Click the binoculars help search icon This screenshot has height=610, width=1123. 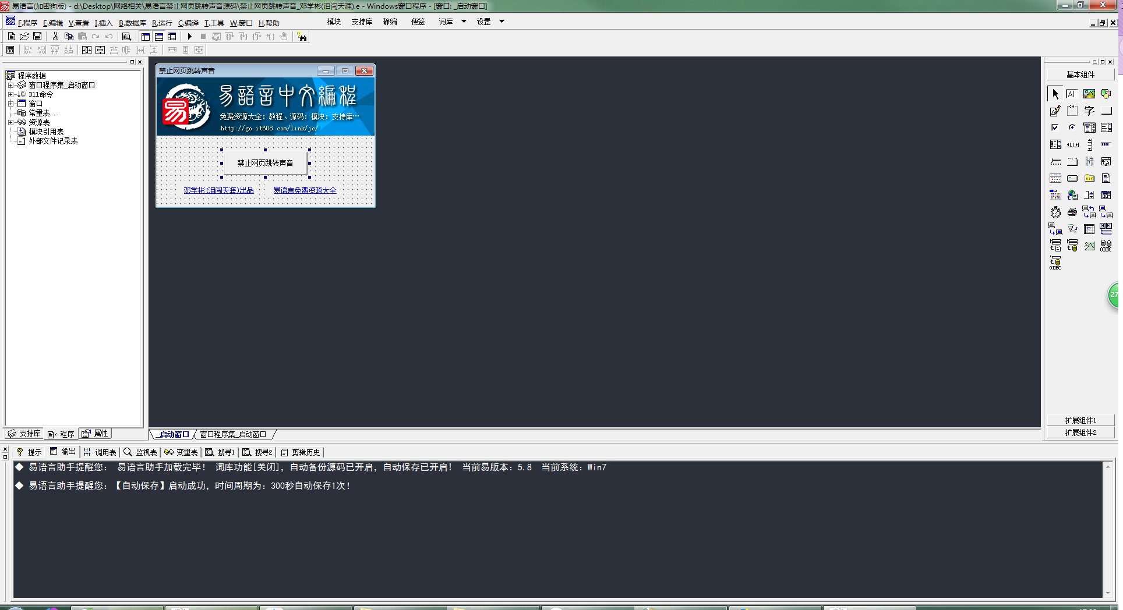[x=302, y=37]
